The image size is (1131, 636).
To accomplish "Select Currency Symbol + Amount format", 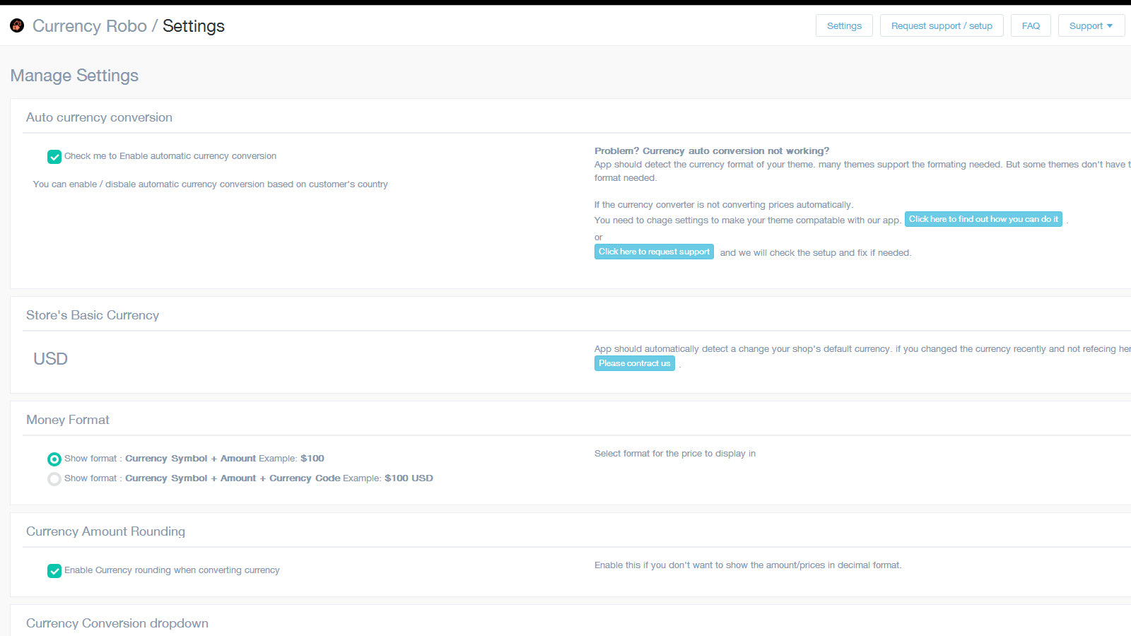I will coord(54,459).
